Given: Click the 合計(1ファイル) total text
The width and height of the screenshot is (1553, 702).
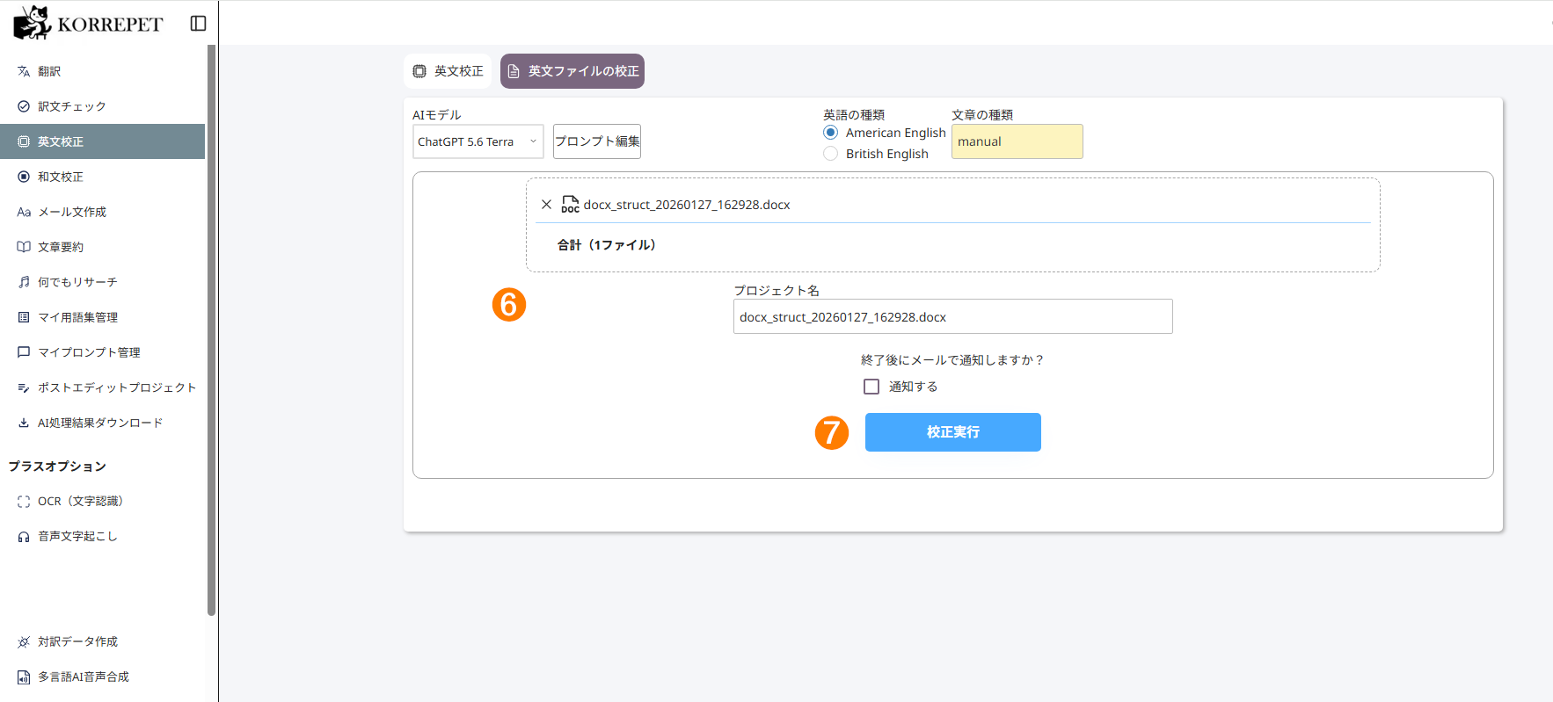Looking at the screenshot, I should coord(607,245).
